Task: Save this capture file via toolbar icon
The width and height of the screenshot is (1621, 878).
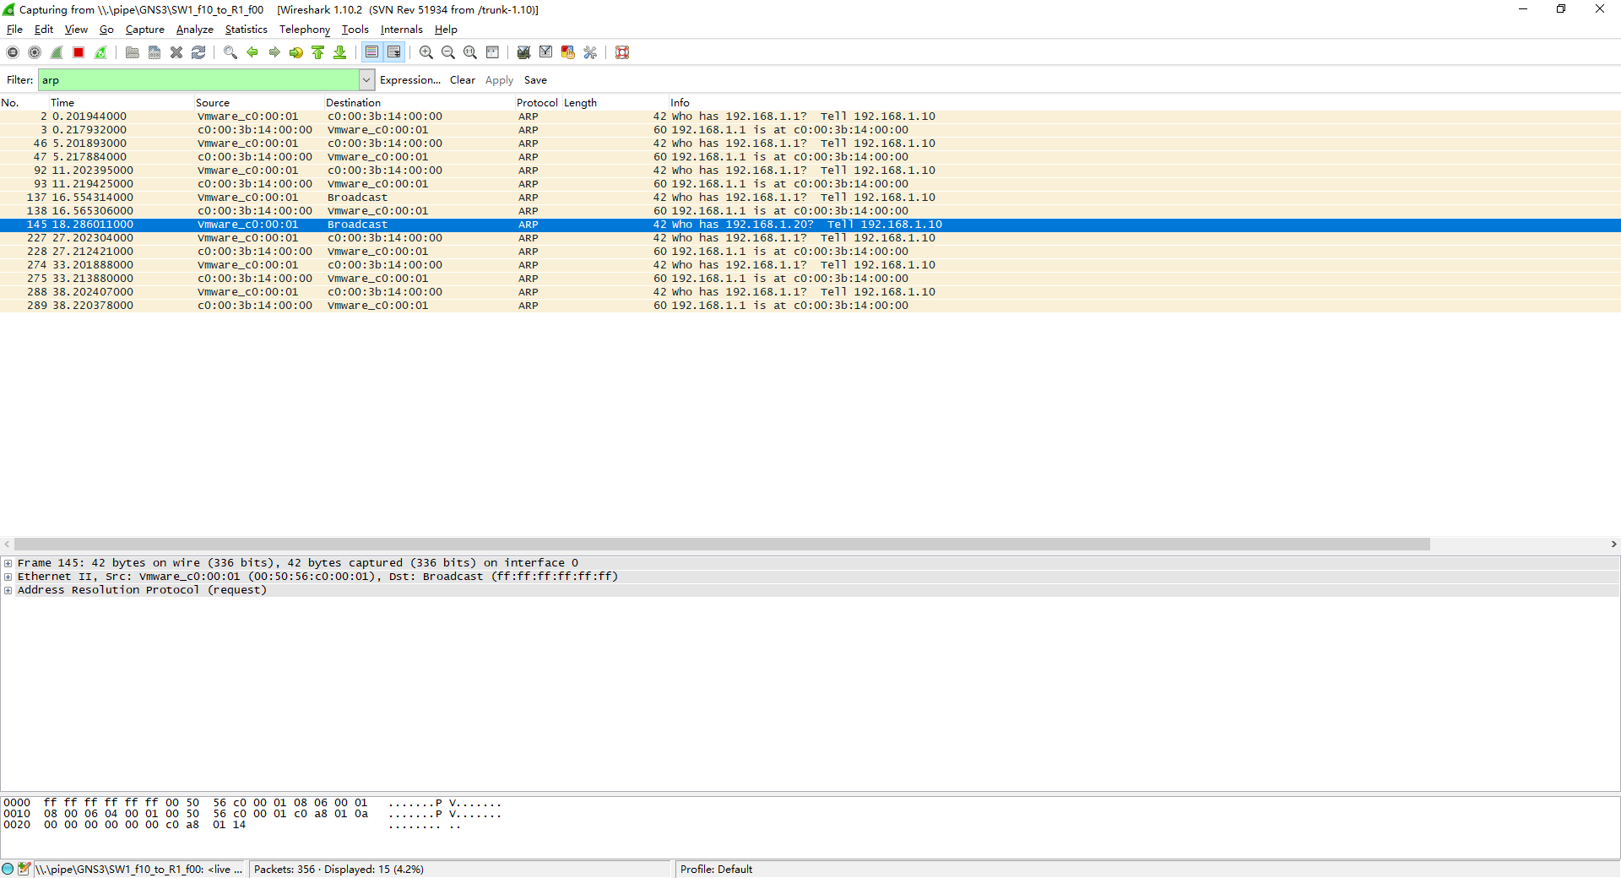Action: coord(155,52)
